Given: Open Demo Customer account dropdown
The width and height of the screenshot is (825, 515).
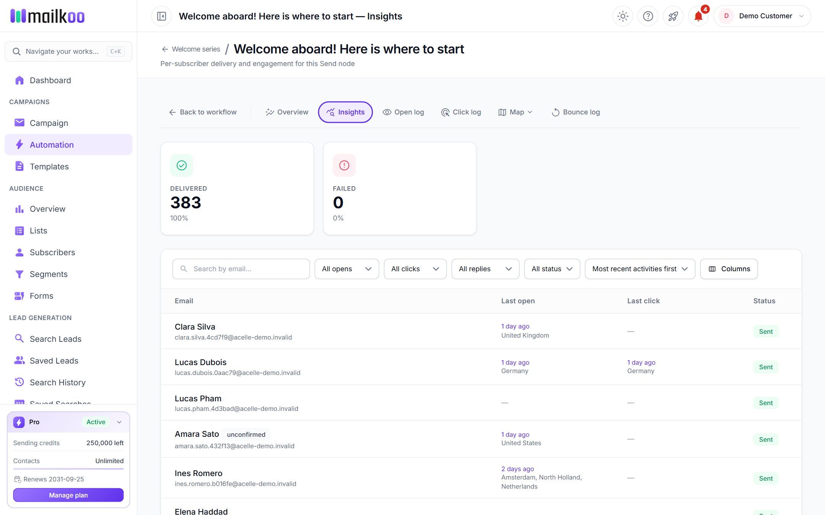Looking at the screenshot, I should pyautogui.click(x=762, y=16).
